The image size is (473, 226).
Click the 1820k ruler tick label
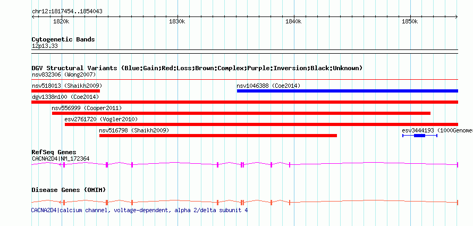point(61,22)
